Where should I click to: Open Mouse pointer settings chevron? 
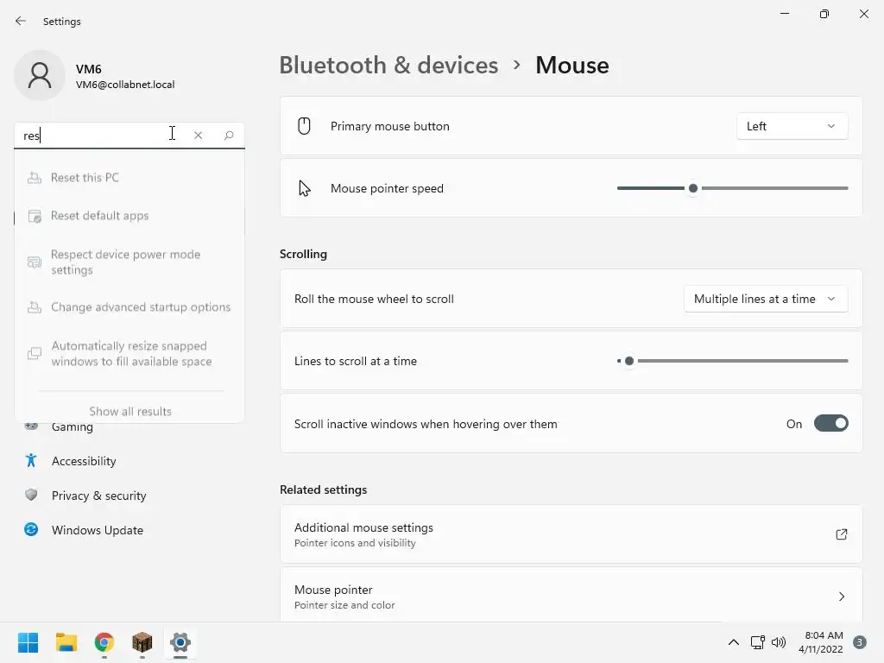tap(842, 597)
